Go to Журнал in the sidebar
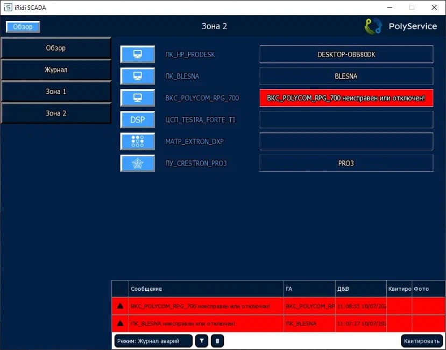The width and height of the screenshot is (446, 350). click(56, 70)
